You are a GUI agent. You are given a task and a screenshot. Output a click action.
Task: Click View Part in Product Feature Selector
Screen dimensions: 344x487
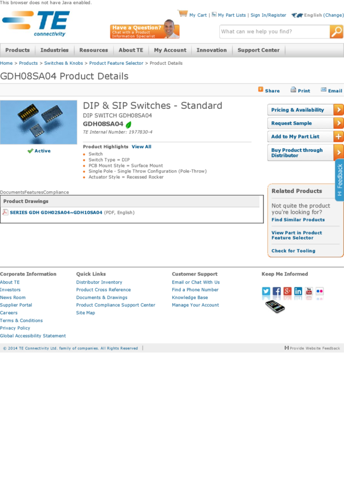pyautogui.click(x=296, y=235)
